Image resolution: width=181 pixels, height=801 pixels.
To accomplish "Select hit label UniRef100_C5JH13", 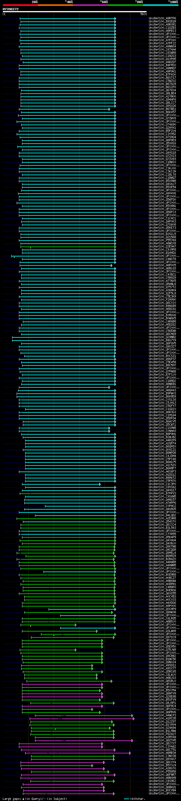I will tap(162, 403).
